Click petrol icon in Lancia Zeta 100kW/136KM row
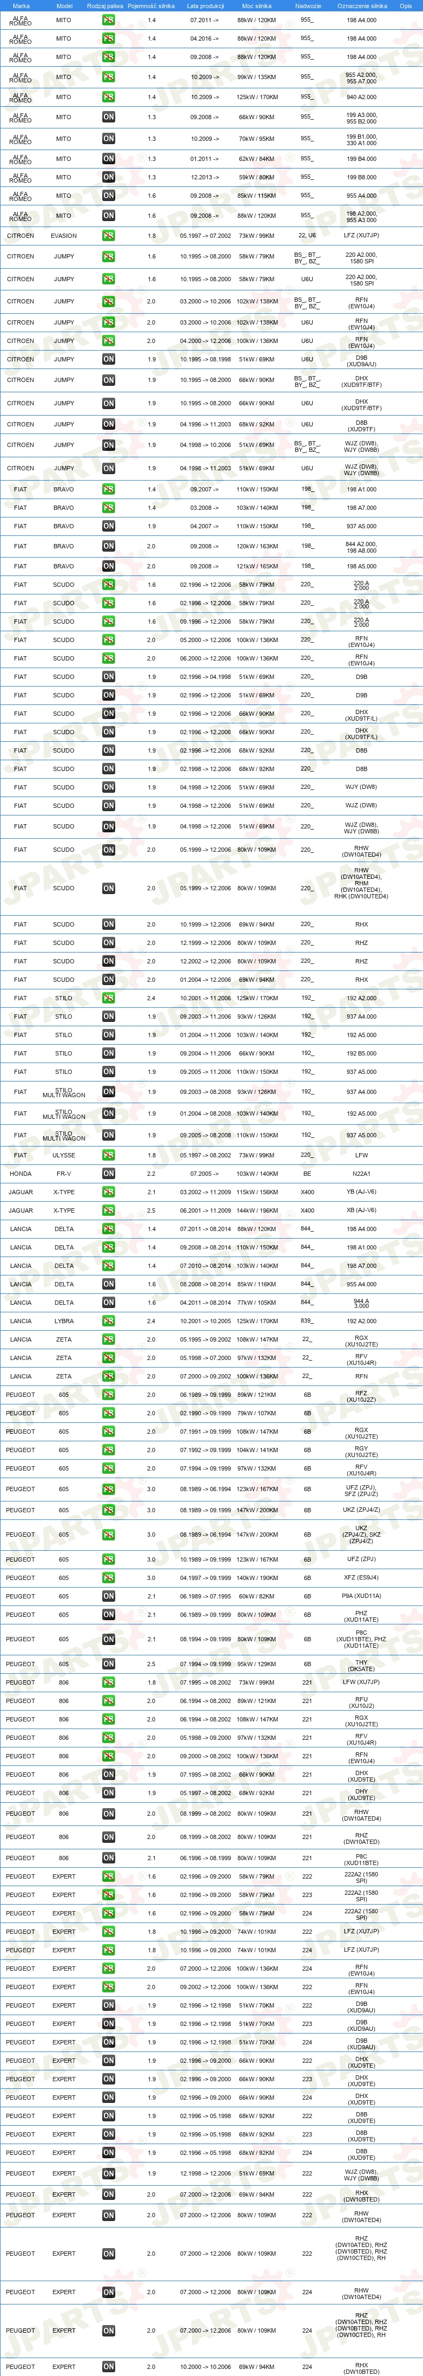423x2376 pixels. (x=108, y=1377)
